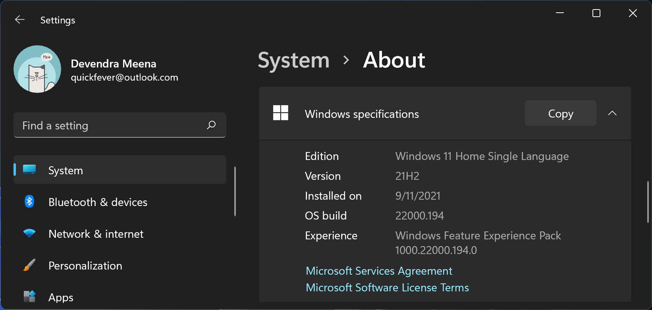Click the Settings window title
Image resolution: width=652 pixels, height=310 pixels.
pos(58,20)
